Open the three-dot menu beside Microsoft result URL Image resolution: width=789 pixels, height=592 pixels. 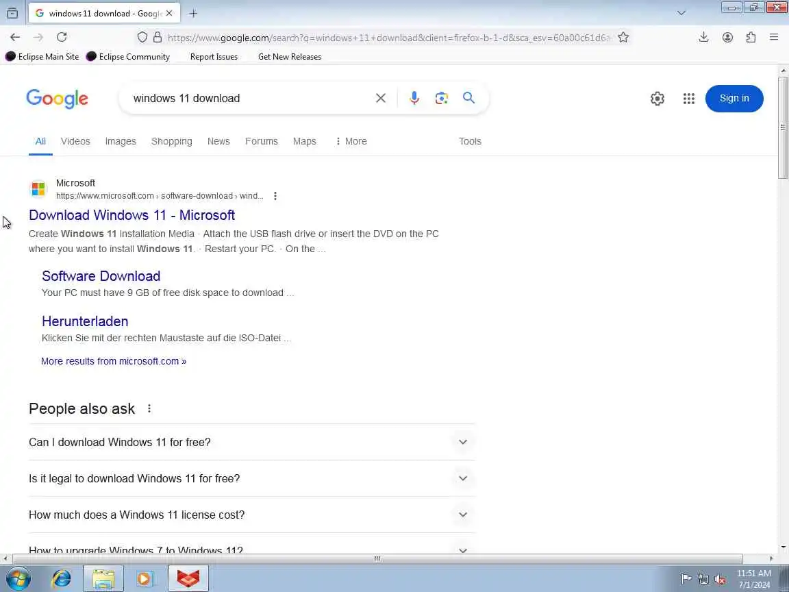(x=275, y=196)
